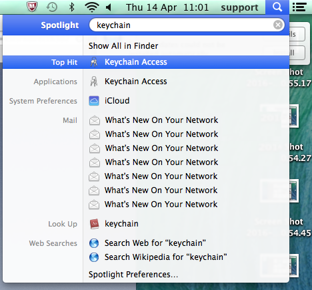This screenshot has width=312, height=290.
Task: Open the volume control in menu bar
Action: [x=109, y=7]
